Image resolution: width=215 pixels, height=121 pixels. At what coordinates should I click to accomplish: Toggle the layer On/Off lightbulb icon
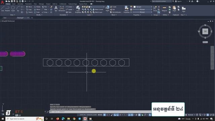[83, 7]
